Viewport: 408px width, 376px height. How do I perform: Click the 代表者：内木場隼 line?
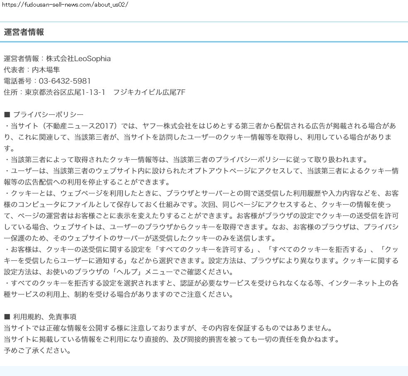(x=32, y=70)
